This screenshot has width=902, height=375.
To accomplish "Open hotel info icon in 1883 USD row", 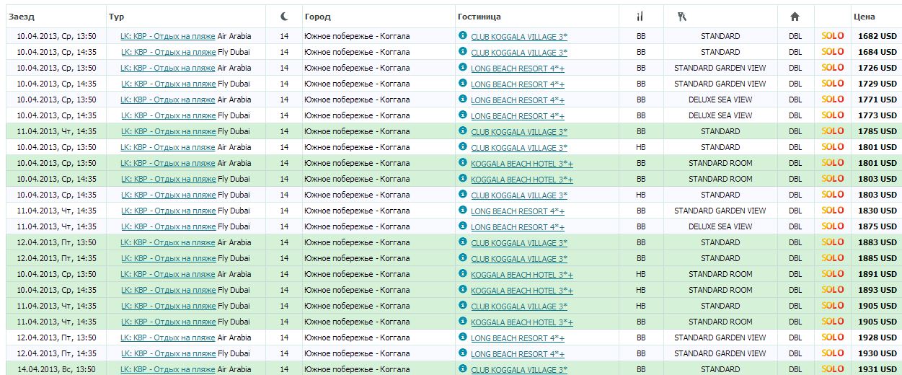I will [x=463, y=242].
